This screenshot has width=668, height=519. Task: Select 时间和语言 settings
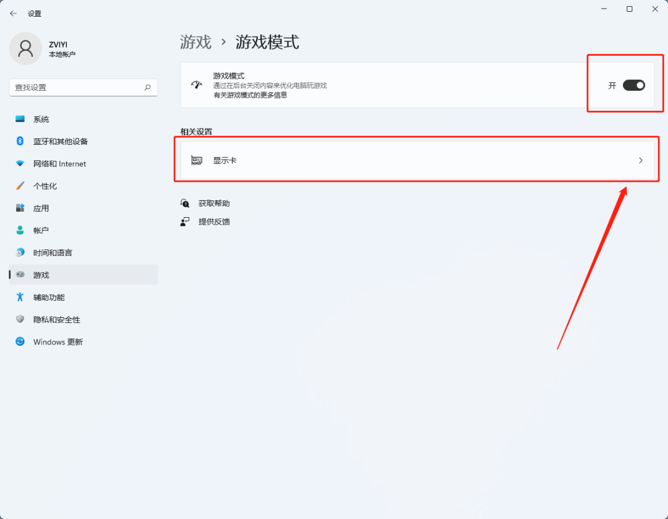point(52,252)
